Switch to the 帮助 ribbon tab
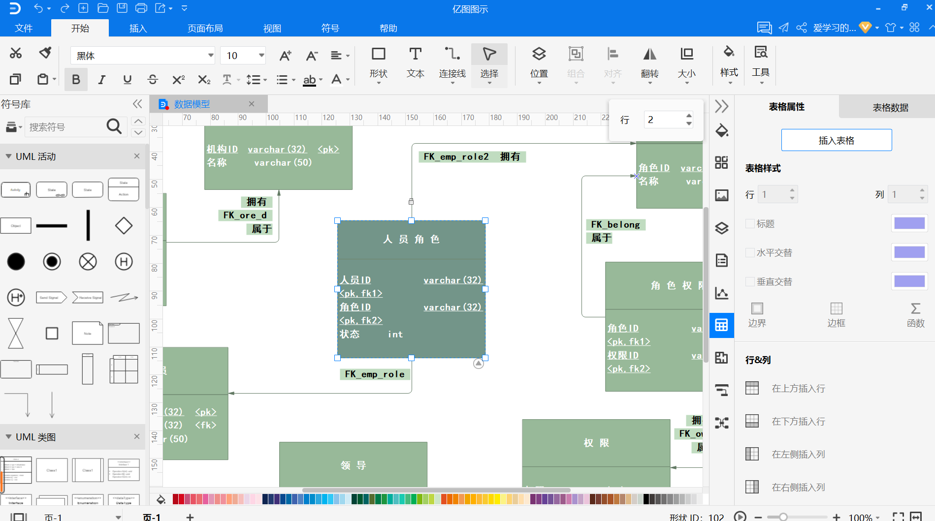 388,28
